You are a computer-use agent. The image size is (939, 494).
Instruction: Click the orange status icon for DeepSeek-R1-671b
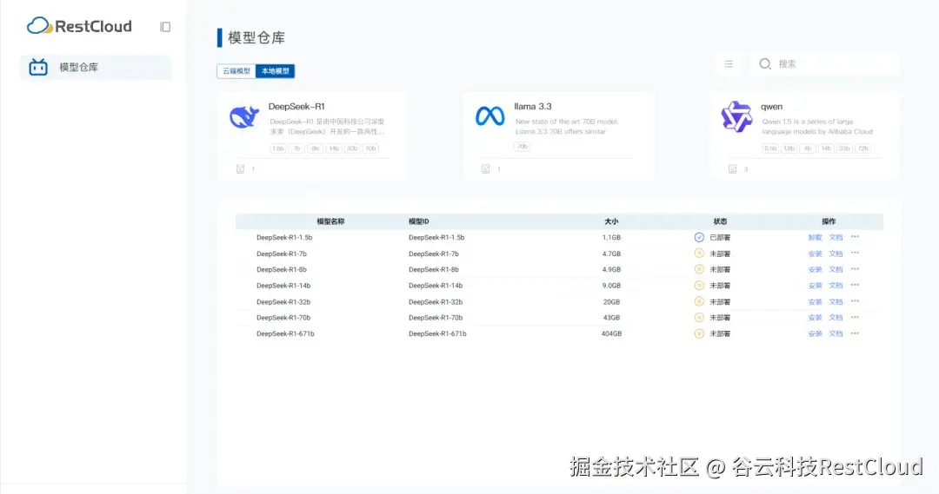coord(699,333)
